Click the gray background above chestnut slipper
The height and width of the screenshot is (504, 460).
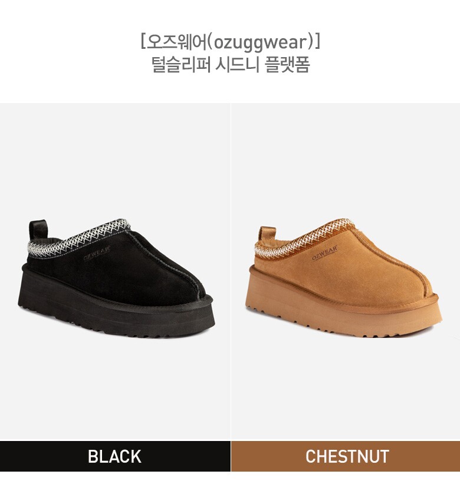click(x=346, y=161)
